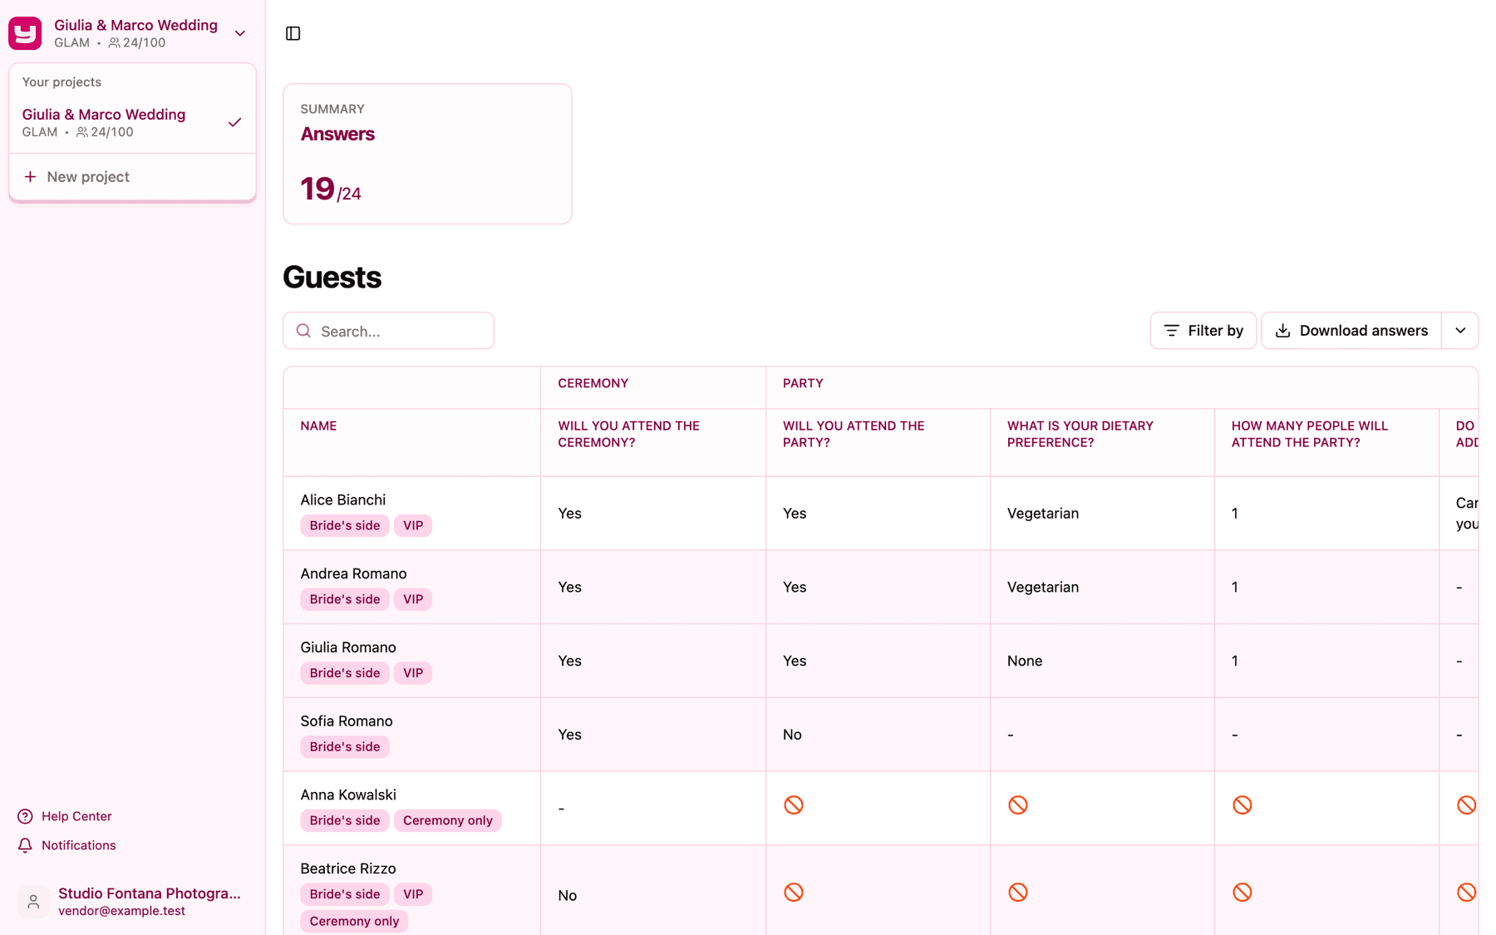Image resolution: width=1496 pixels, height=935 pixels.
Task: Open the Download answers options arrow
Action: click(x=1460, y=331)
